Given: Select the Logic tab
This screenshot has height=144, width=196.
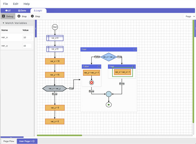Looking at the screenshot, I should [x=38, y=11].
